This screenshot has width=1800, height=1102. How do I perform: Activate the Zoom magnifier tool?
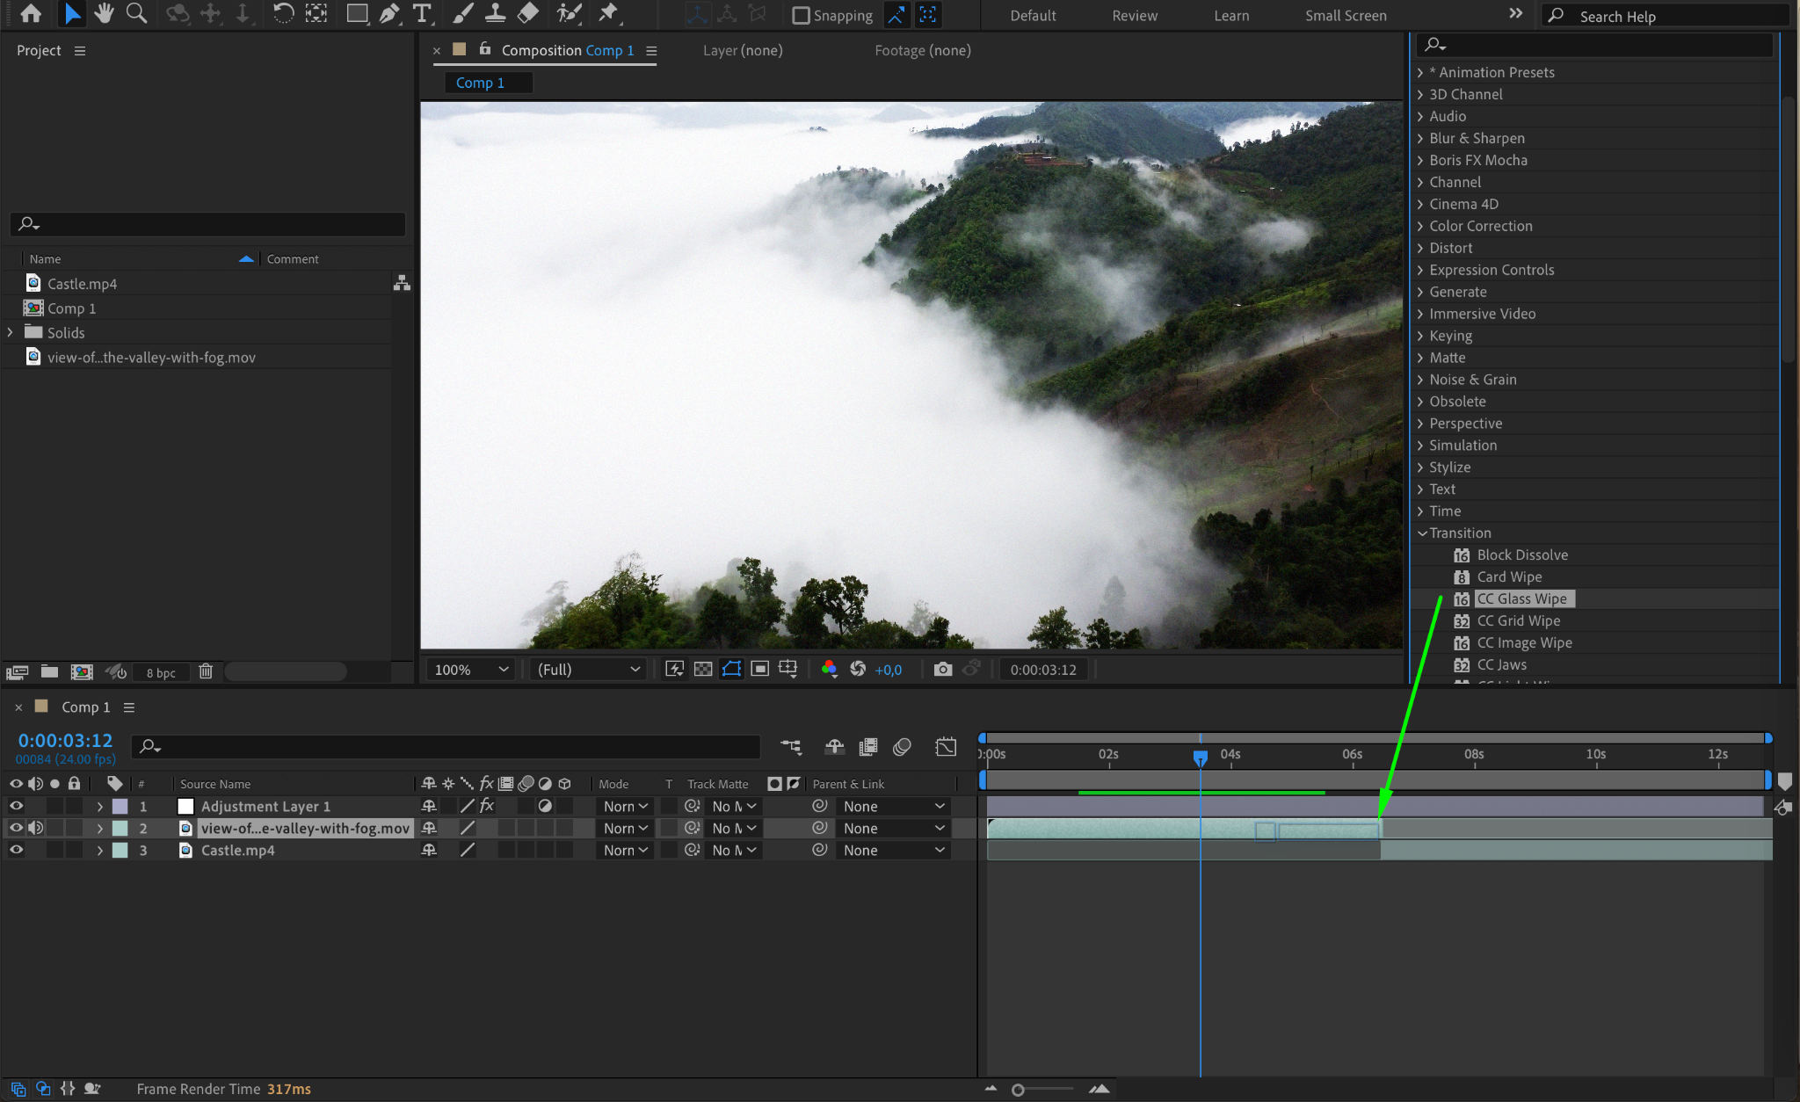pos(136,13)
